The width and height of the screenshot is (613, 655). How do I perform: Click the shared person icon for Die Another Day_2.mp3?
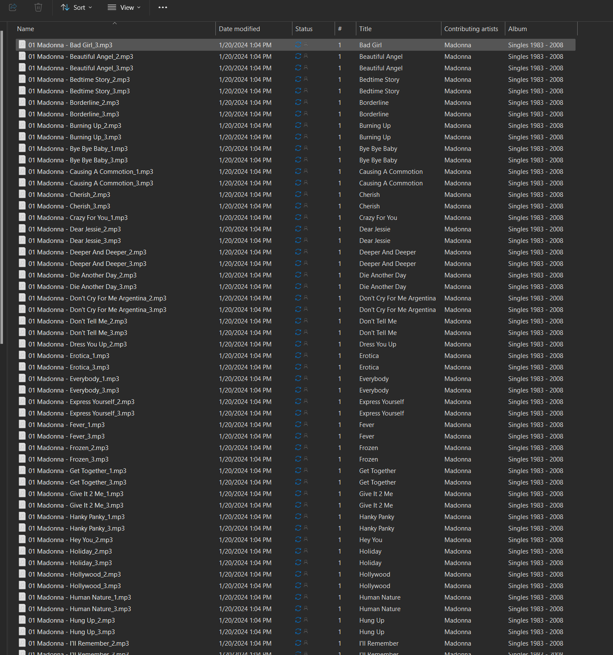pos(306,274)
